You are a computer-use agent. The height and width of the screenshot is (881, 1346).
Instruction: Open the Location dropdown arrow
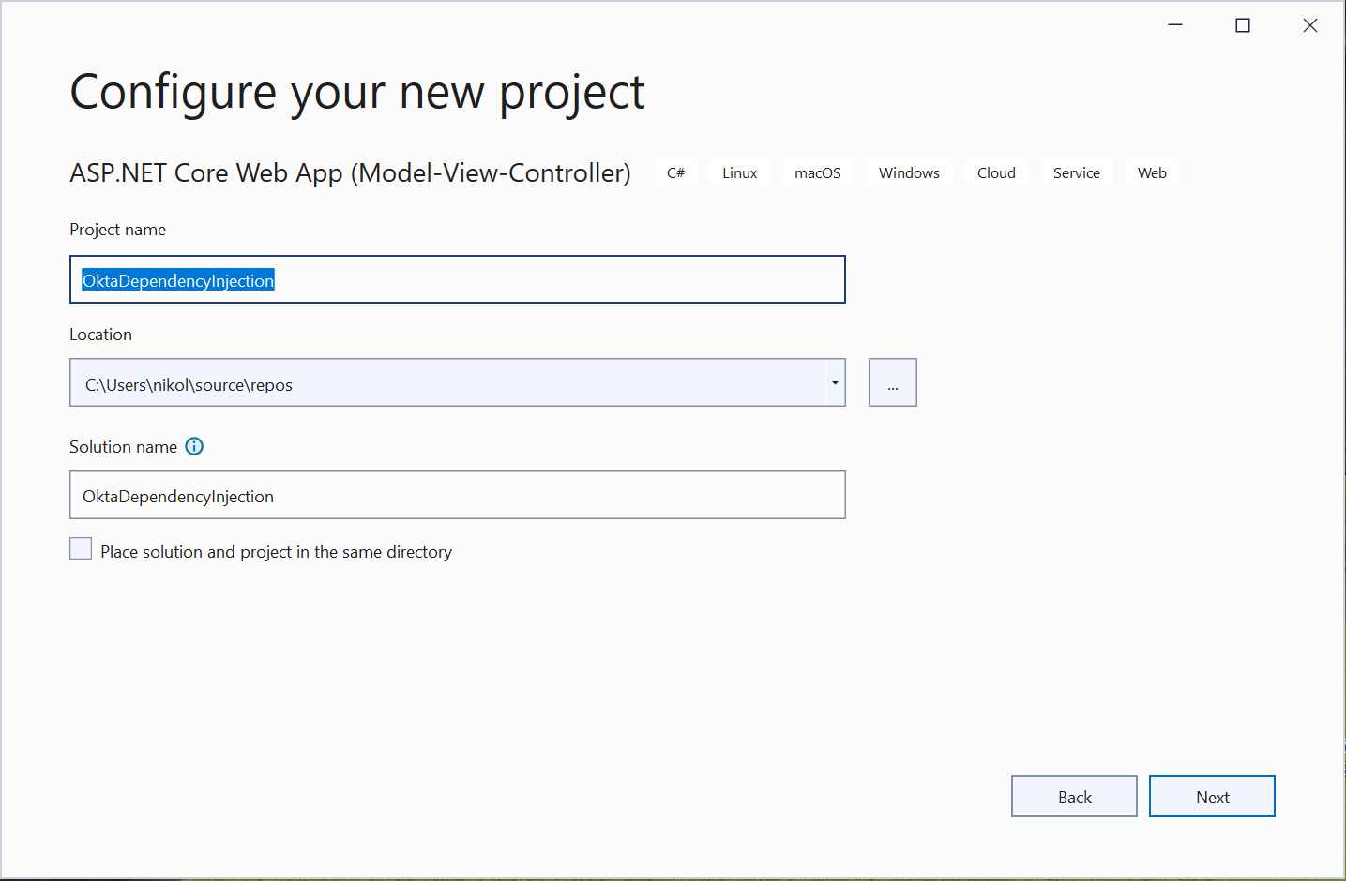[835, 383]
